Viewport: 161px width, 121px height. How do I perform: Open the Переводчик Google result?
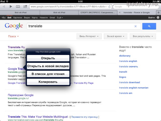[21, 95]
